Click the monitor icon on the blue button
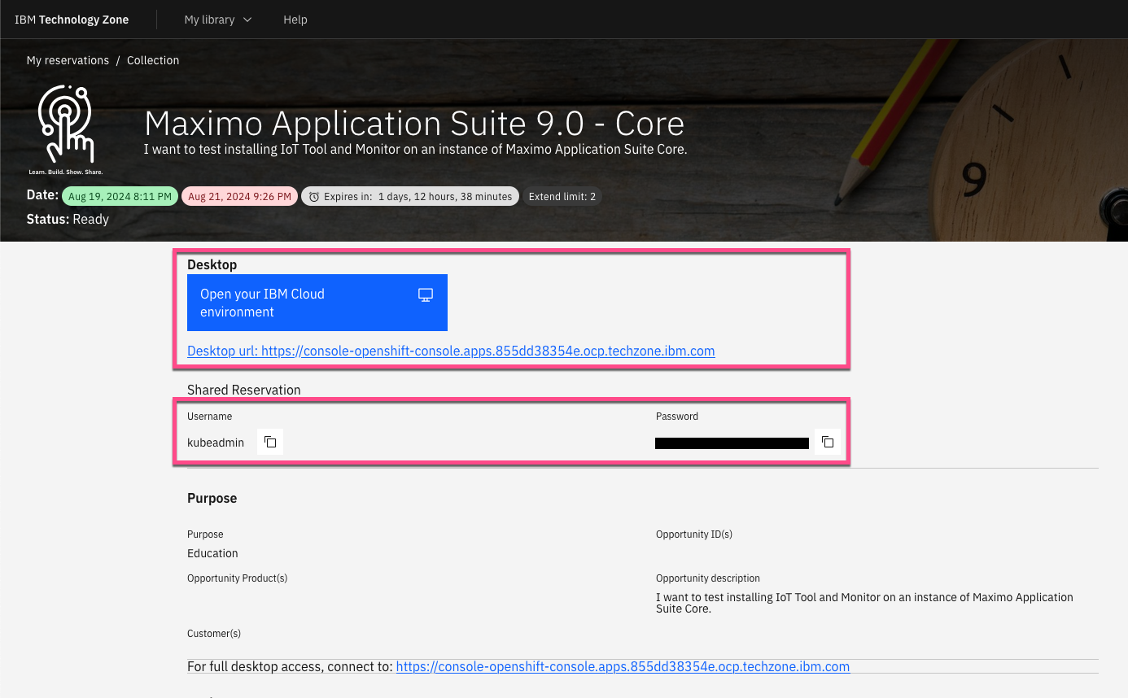This screenshot has width=1128, height=698. (426, 294)
